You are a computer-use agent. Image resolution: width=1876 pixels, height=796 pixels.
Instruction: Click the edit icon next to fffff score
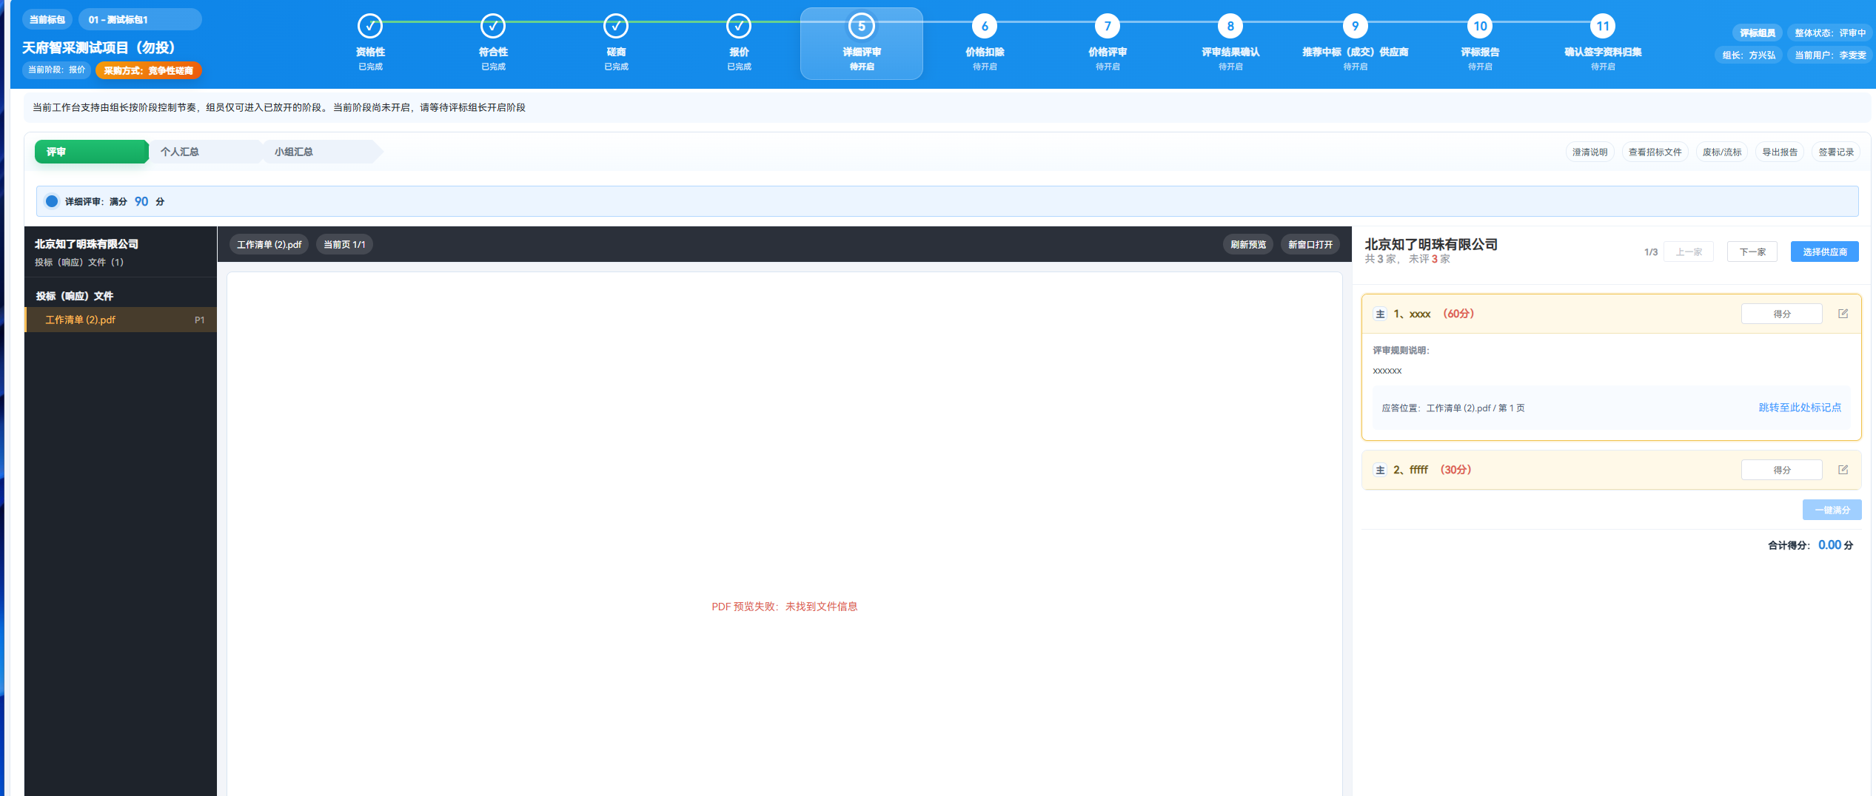point(1843,470)
